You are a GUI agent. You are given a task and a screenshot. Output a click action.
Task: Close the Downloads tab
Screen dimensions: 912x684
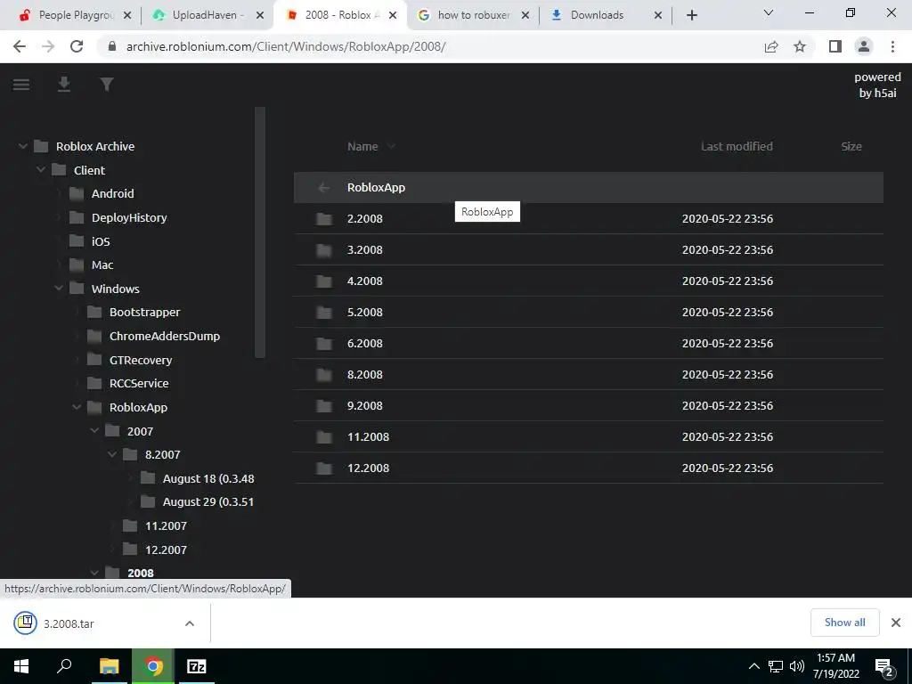click(x=658, y=15)
